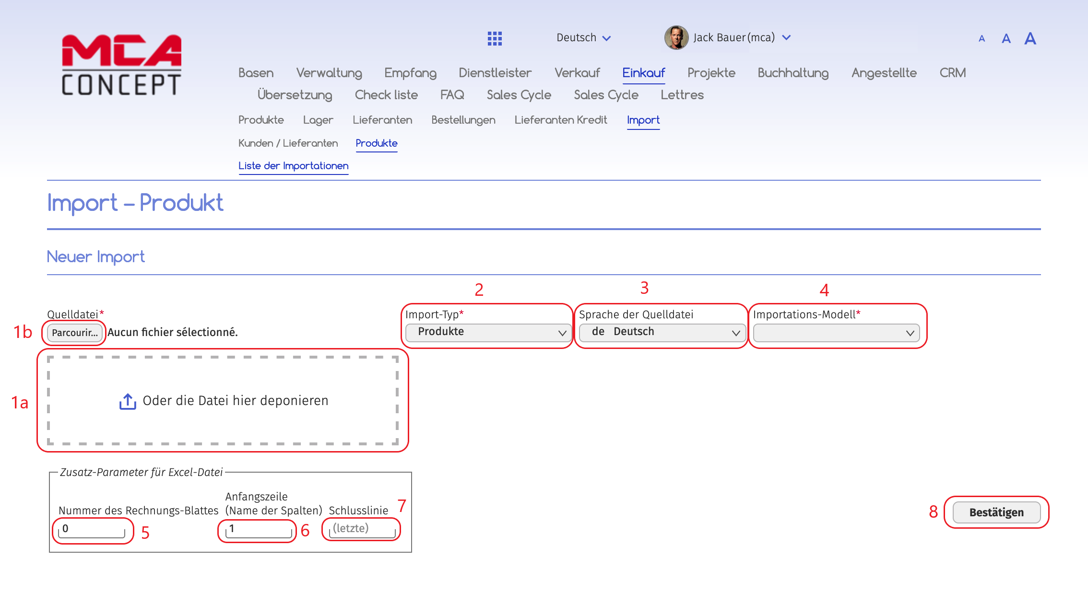Select the smallest font size icon

pyautogui.click(x=982, y=38)
